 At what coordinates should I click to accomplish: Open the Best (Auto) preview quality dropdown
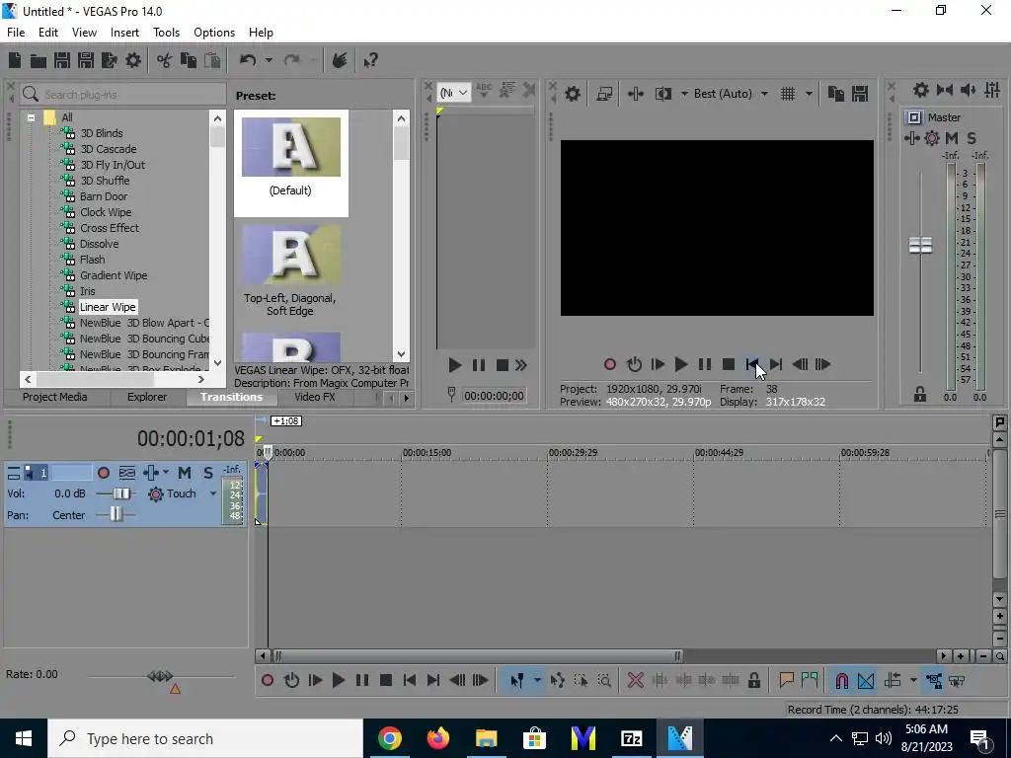click(x=765, y=94)
